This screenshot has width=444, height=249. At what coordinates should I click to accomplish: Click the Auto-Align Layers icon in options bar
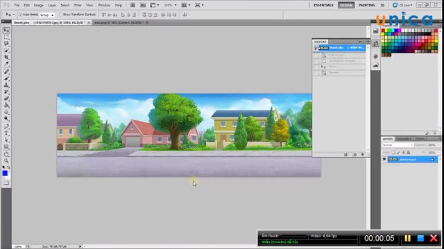click(x=185, y=15)
